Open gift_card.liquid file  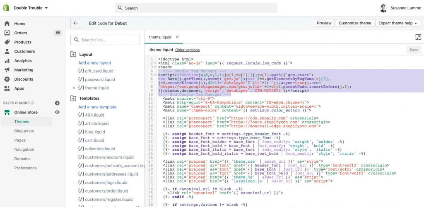point(96,71)
